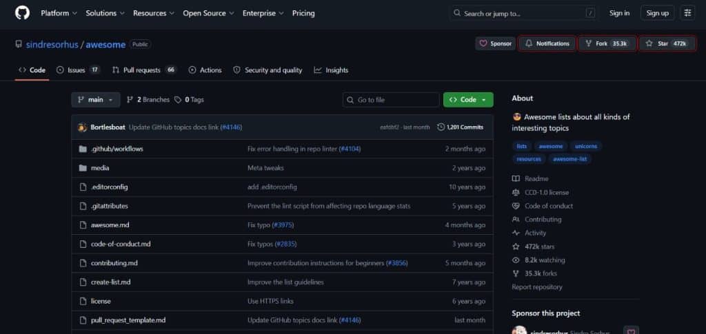Viewport: 706px width, 334px height.
Task: Open the Code of conduct link in About
Action: click(543, 206)
